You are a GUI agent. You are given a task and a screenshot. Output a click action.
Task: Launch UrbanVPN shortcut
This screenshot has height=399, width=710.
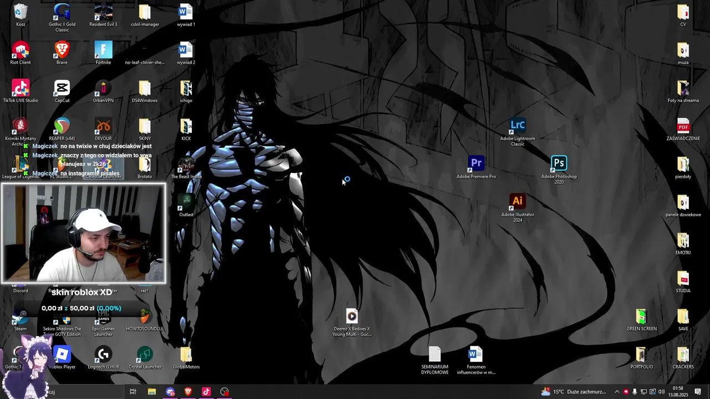[103, 91]
